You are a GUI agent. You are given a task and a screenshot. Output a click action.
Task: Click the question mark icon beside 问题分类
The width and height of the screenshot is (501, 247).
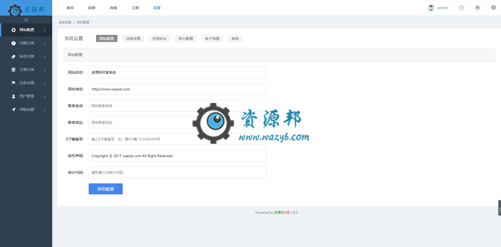coord(14,43)
